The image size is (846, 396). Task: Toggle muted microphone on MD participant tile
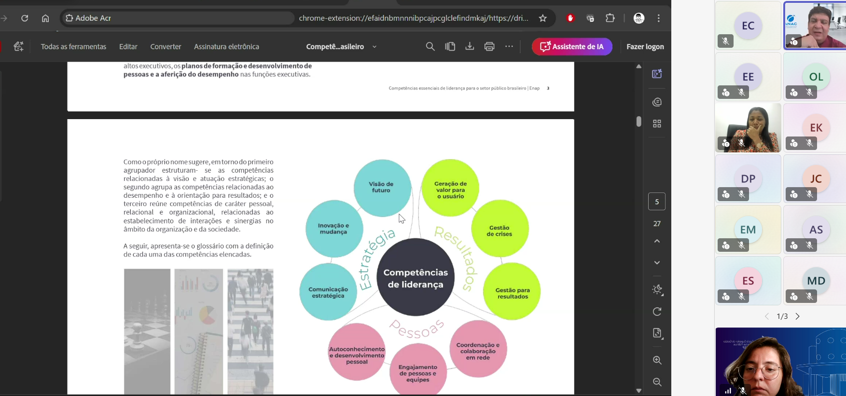(810, 297)
